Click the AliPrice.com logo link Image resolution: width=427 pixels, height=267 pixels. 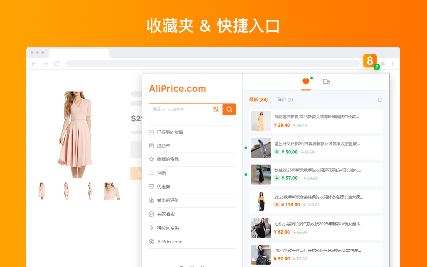(177, 88)
